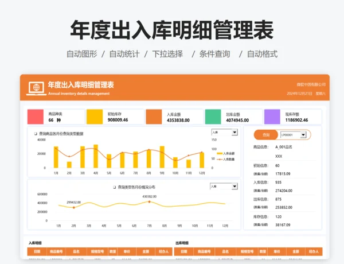Click the 入库明细 table title
The width and height of the screenshot is (344, 264).
pos(35,243)
